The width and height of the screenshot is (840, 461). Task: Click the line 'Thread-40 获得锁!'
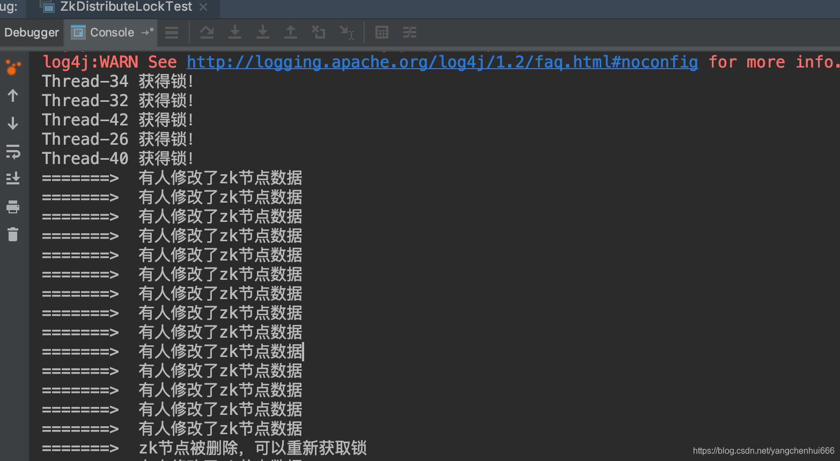[x=117, y=159]
